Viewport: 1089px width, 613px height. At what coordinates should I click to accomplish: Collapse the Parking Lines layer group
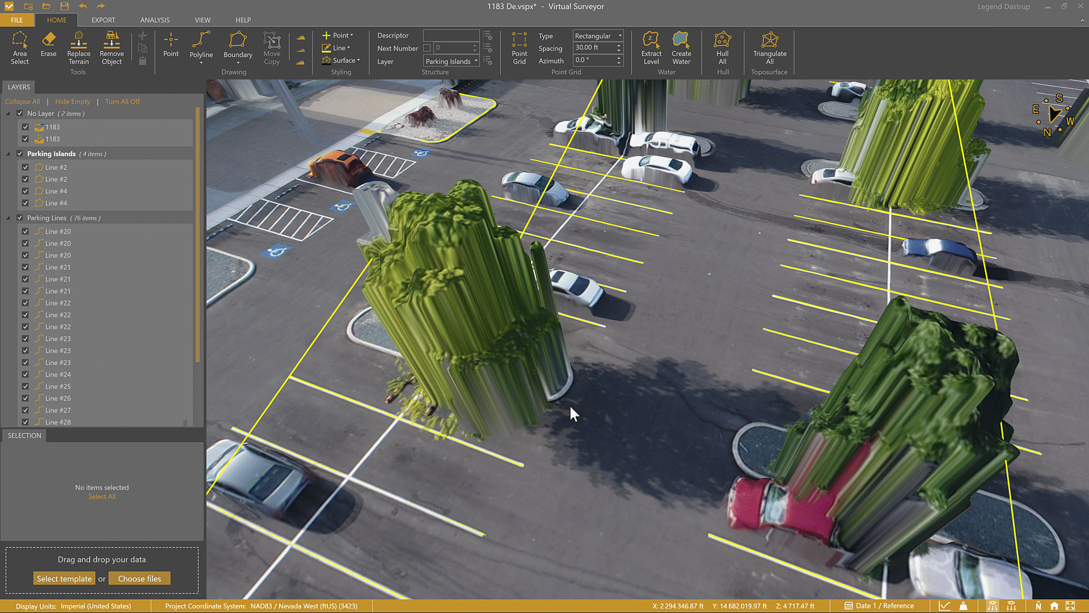click(x=9, y=218)
